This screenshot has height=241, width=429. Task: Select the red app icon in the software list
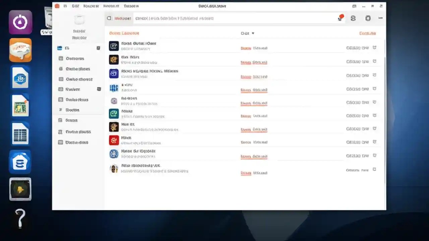click(114, 140)
